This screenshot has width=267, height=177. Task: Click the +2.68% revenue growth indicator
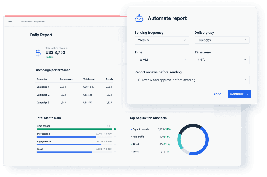[x=49, y=57]
